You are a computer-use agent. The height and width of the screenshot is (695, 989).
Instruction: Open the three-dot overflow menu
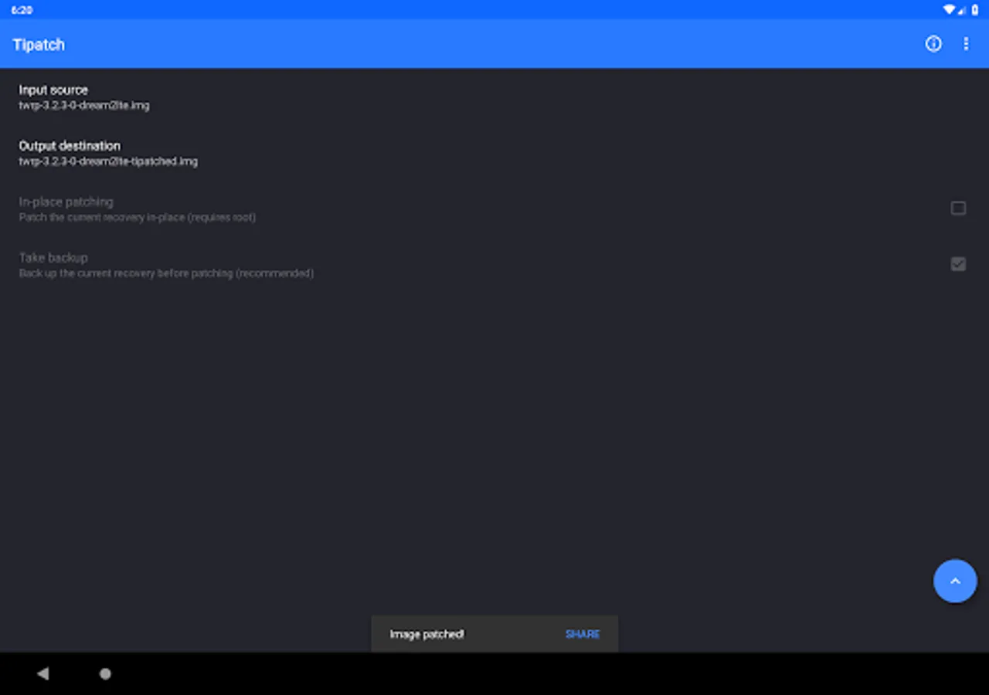pyautogui.click(x=966, y=44)
